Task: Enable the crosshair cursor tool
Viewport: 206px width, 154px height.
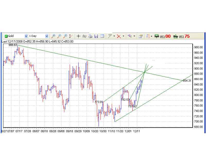Action: pyautogui.click(x=79, y=36)
